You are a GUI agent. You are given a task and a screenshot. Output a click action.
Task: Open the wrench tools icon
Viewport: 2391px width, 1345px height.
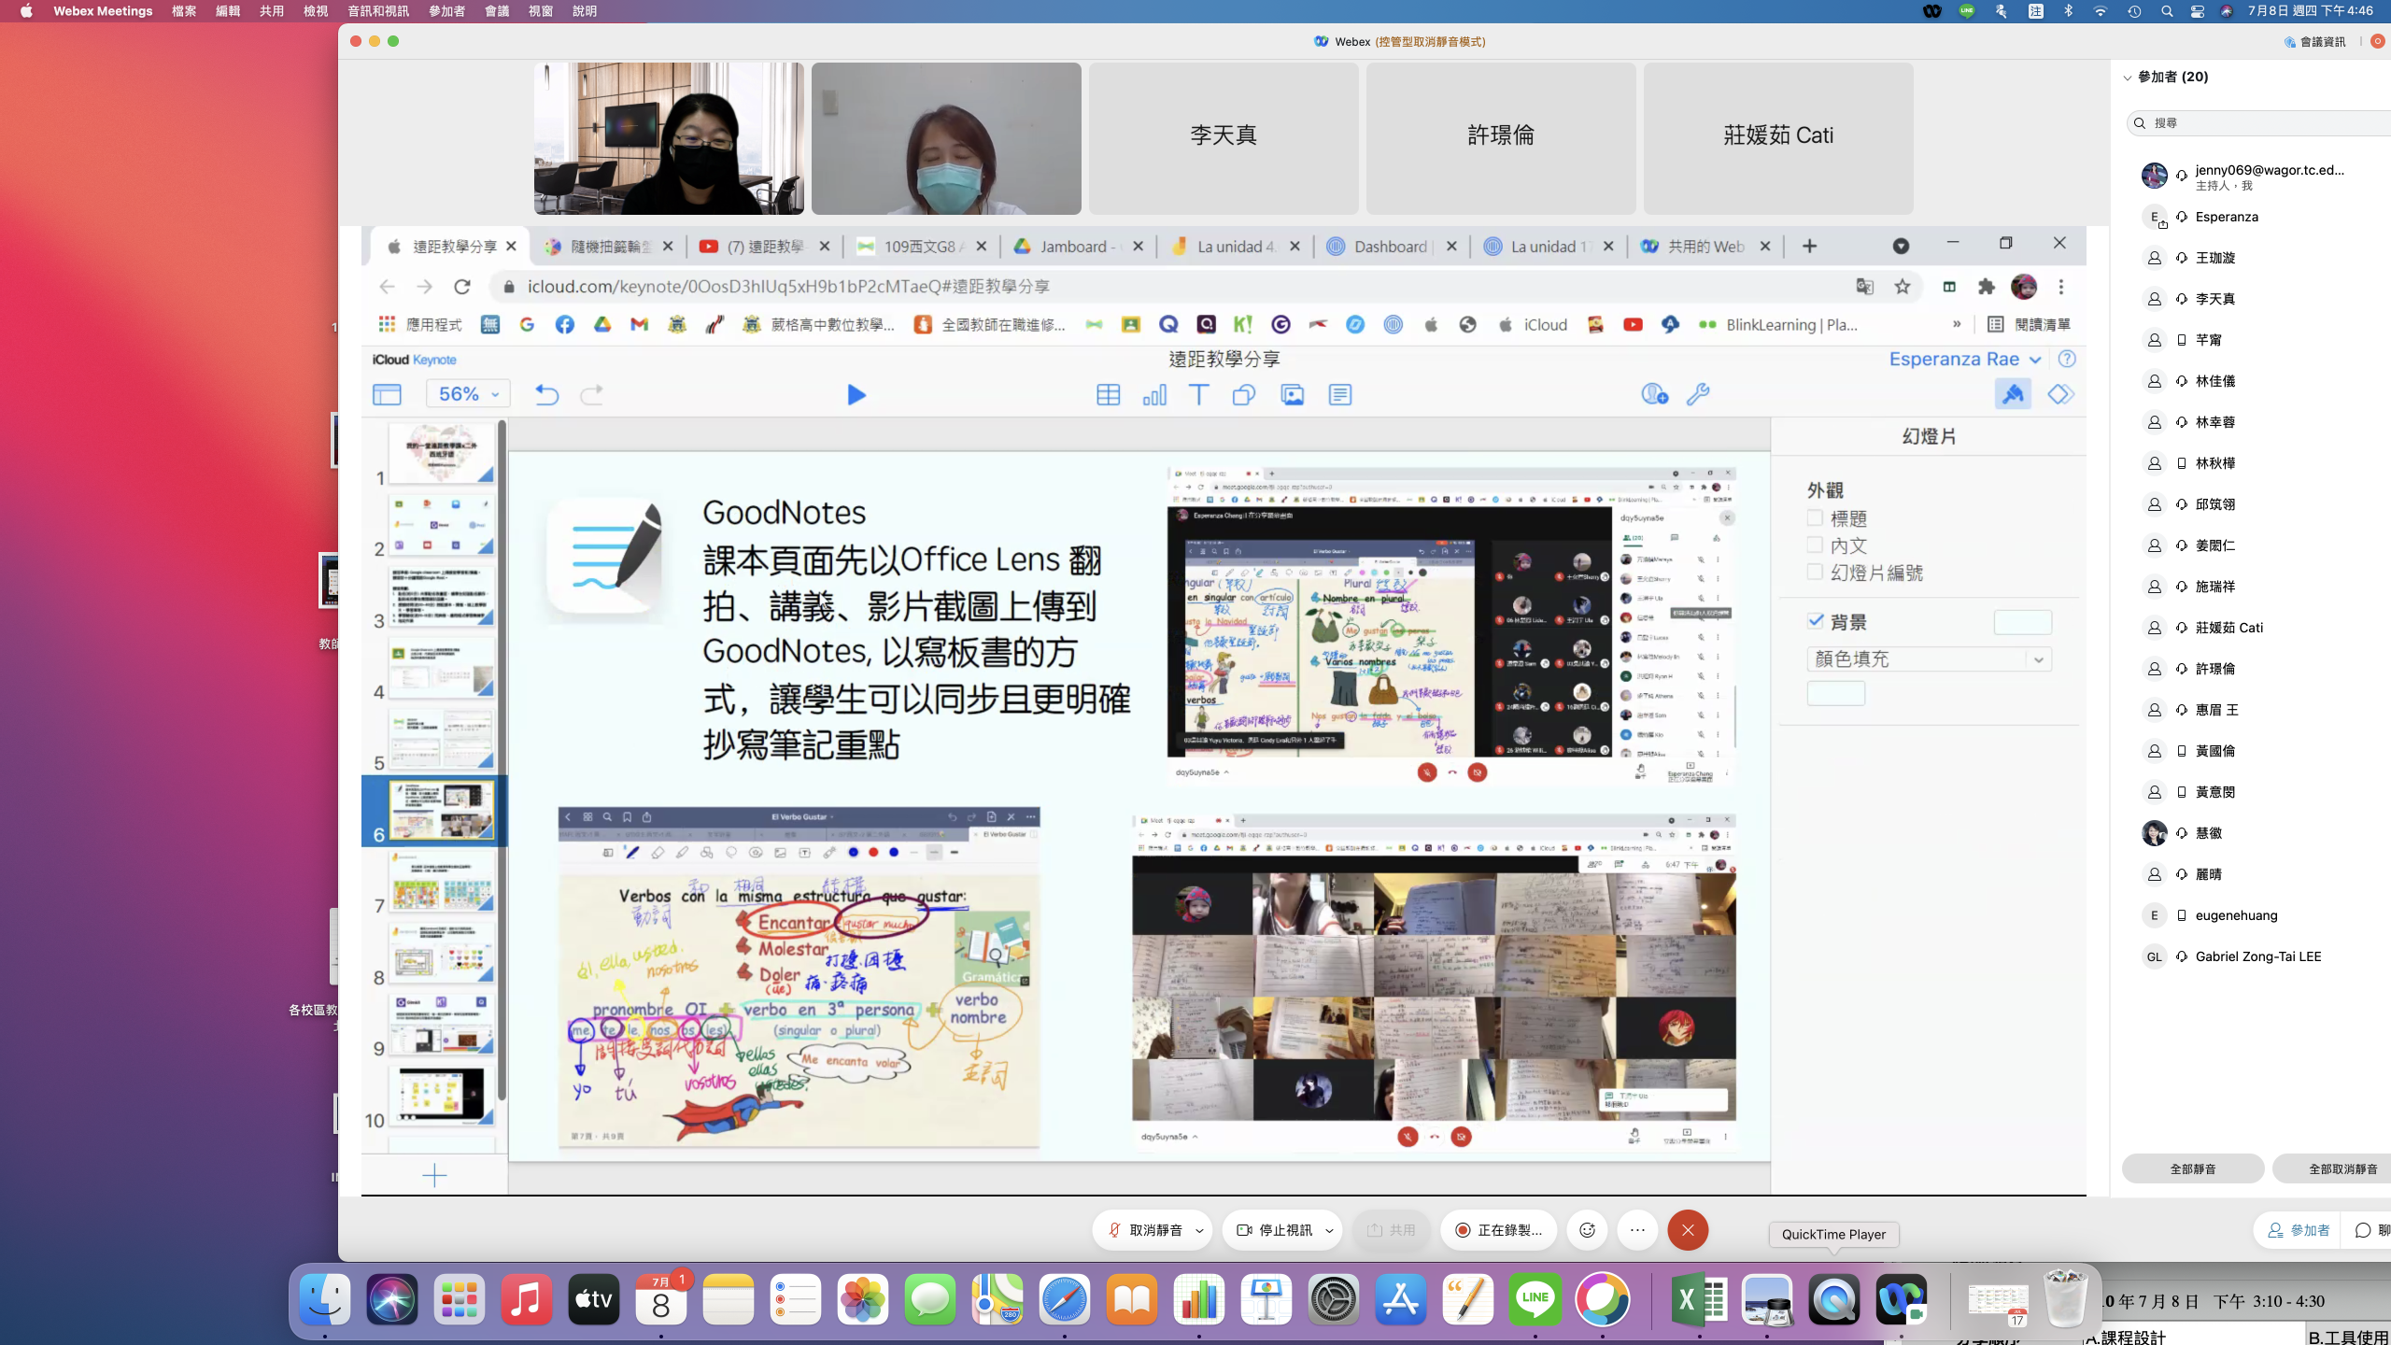pos(1698,394)
